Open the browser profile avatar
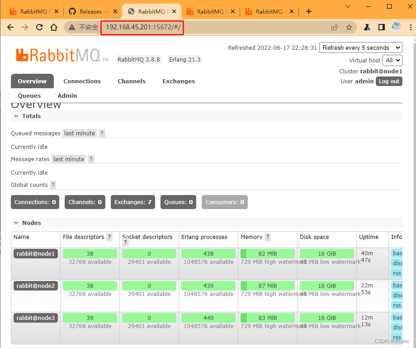 point(396,27)
